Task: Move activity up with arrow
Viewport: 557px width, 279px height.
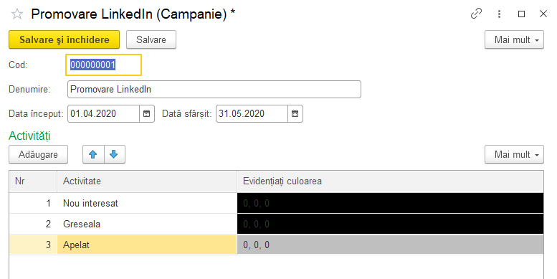Action: (x=93, y=154)
